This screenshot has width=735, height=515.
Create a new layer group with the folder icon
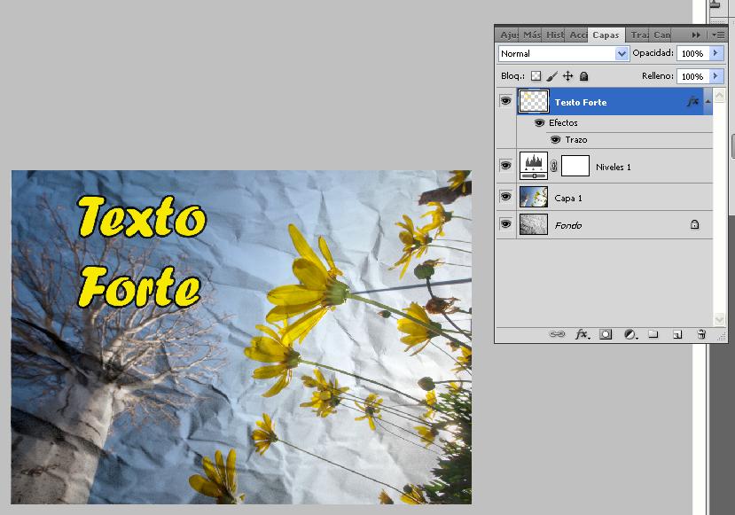point(653,334)
